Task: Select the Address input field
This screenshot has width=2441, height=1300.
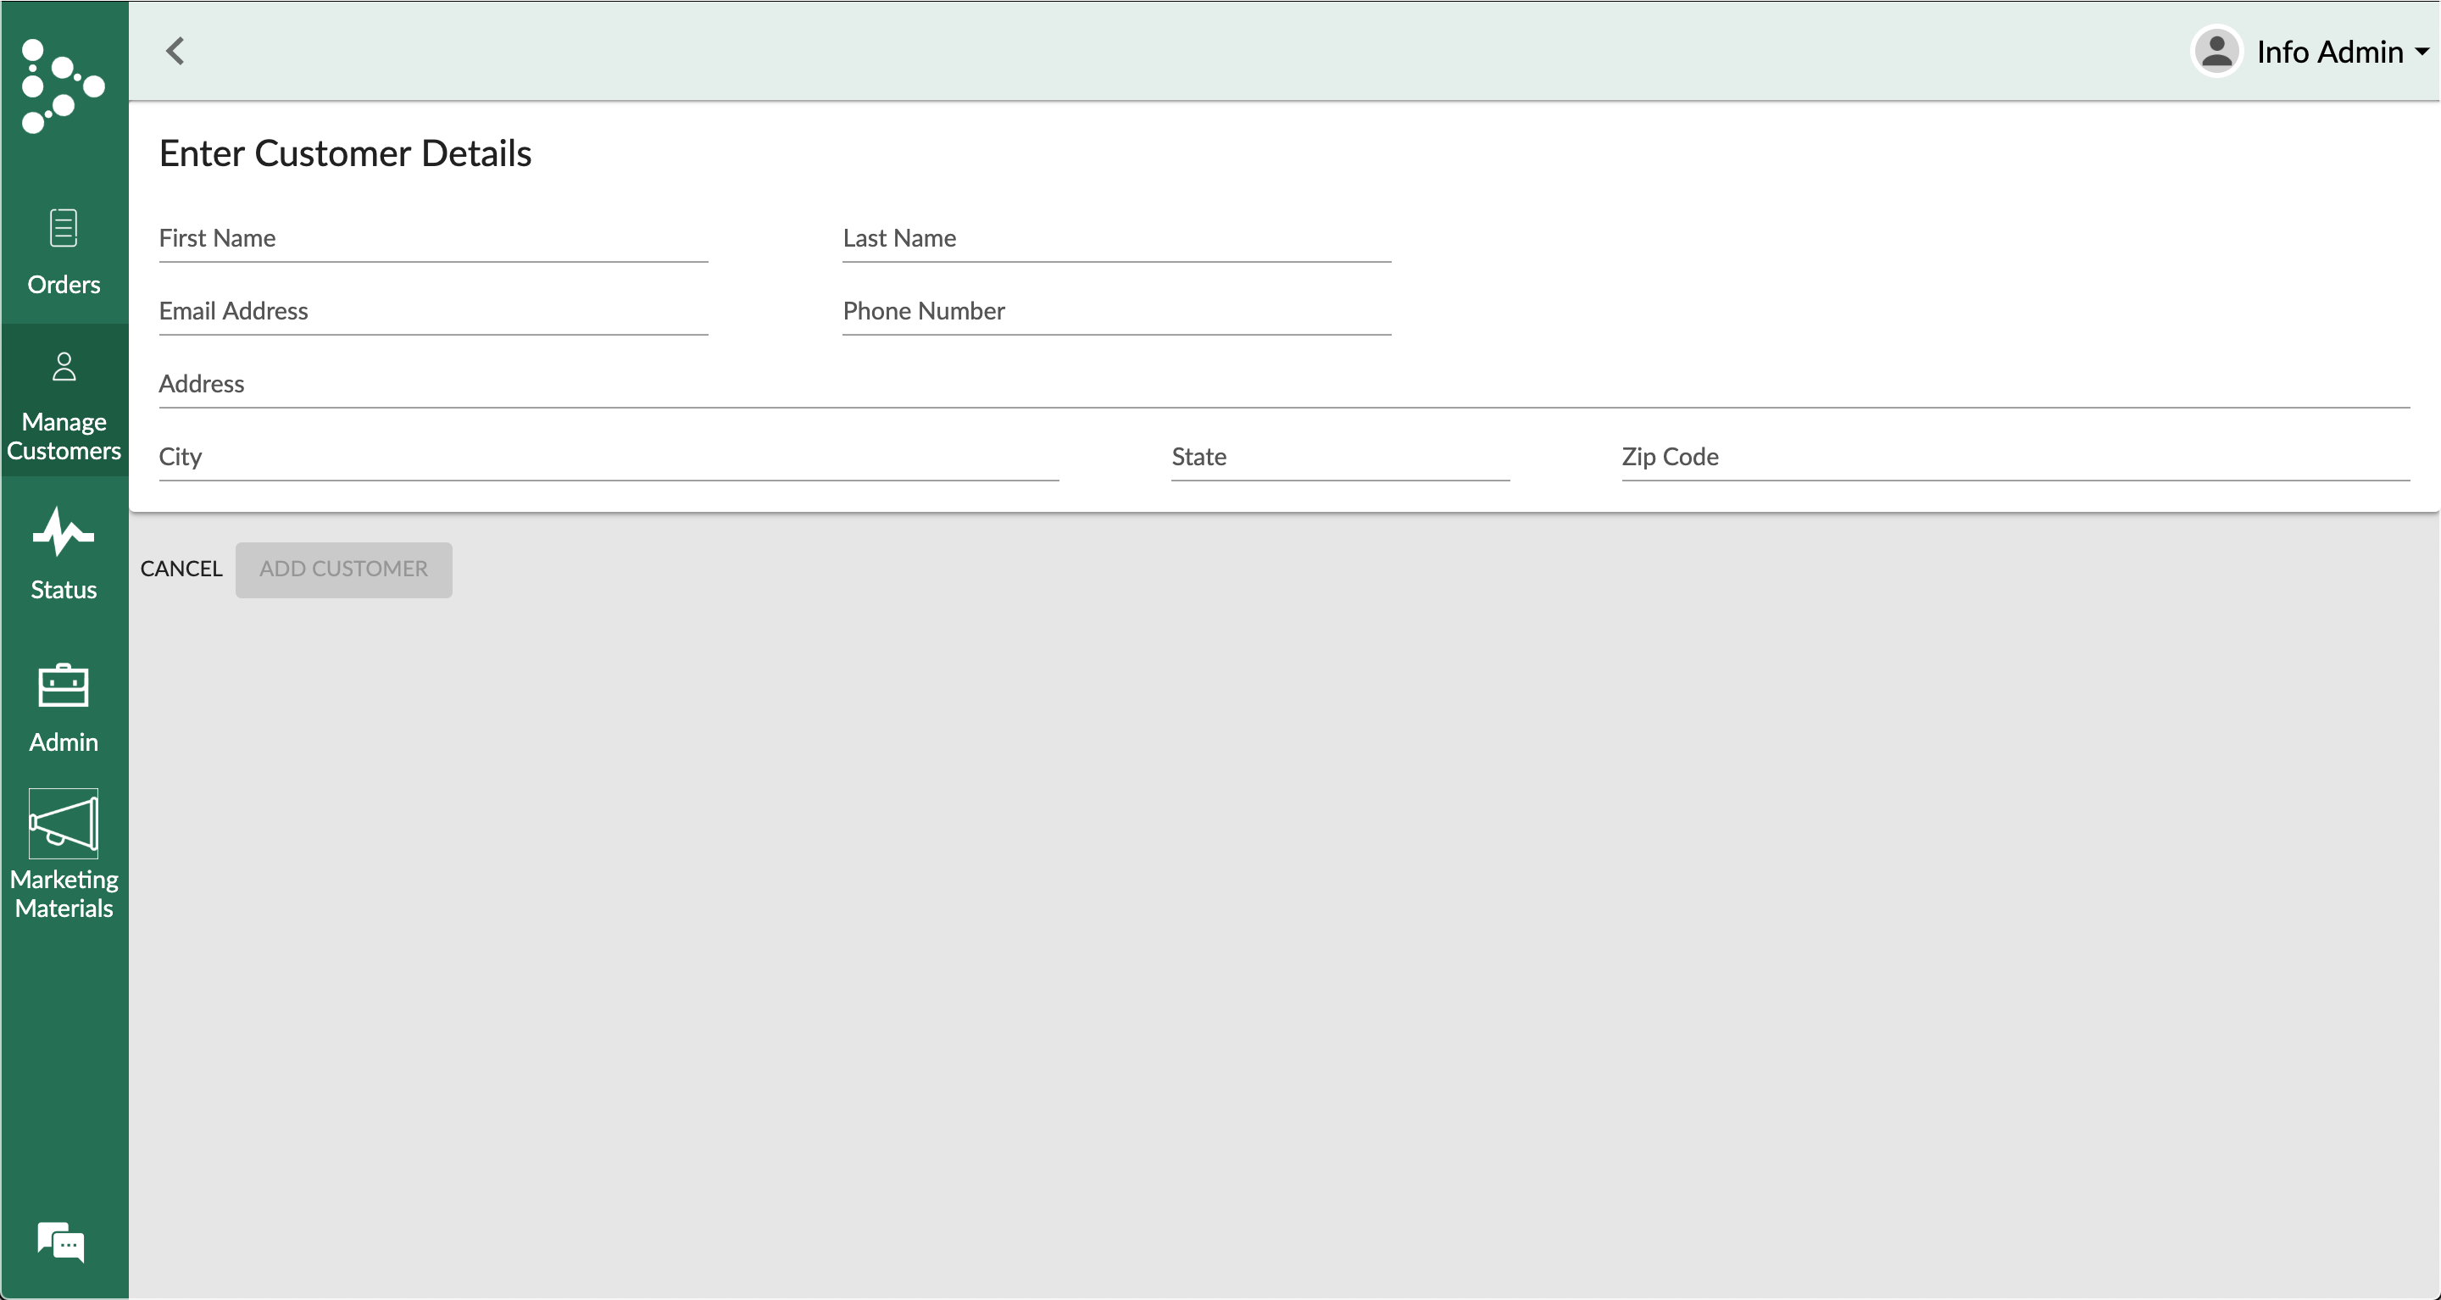Action: pyautogui.click(x=1283, y=386)
